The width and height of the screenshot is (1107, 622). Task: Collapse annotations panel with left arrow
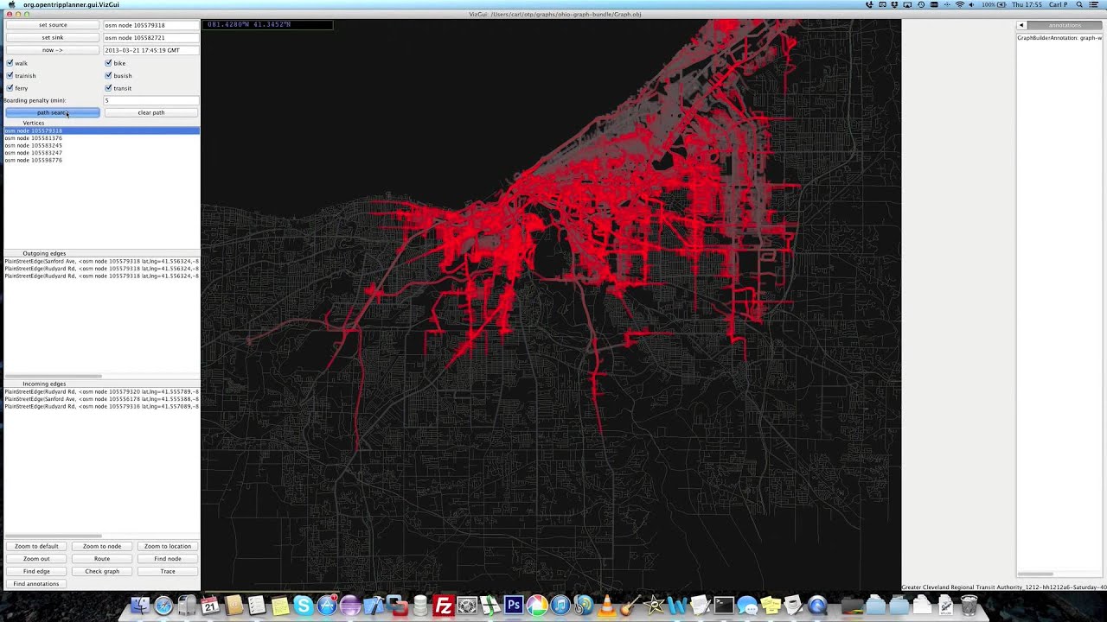click(x=1021, y=25)
